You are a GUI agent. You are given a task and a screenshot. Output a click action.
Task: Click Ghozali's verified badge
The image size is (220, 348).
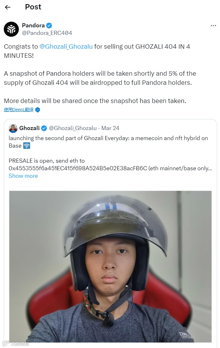coord(44,128)
